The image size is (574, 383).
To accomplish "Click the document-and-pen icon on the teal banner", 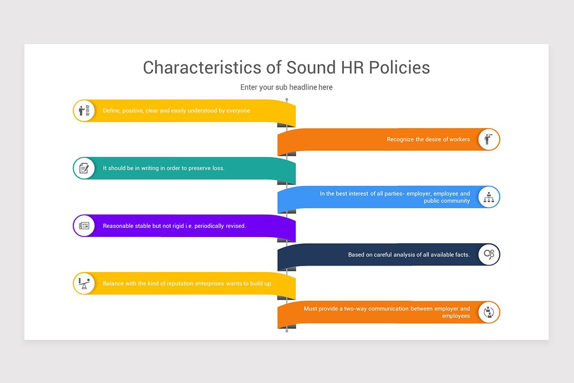I will coord(84,168).
